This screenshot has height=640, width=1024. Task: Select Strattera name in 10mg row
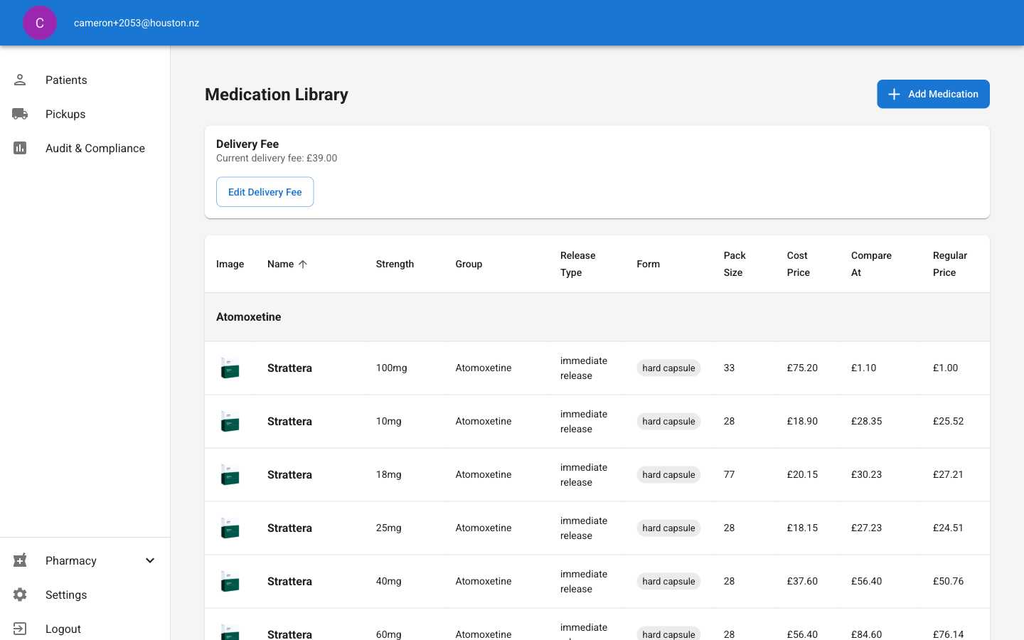(x=289, y=421)
